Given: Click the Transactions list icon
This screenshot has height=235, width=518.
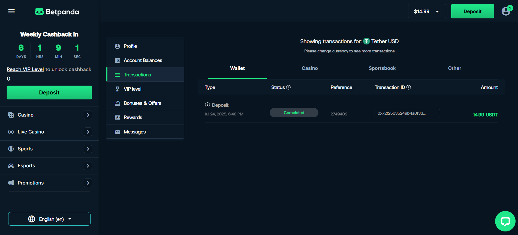Looking at the screenshot, I should coord(117,75).
